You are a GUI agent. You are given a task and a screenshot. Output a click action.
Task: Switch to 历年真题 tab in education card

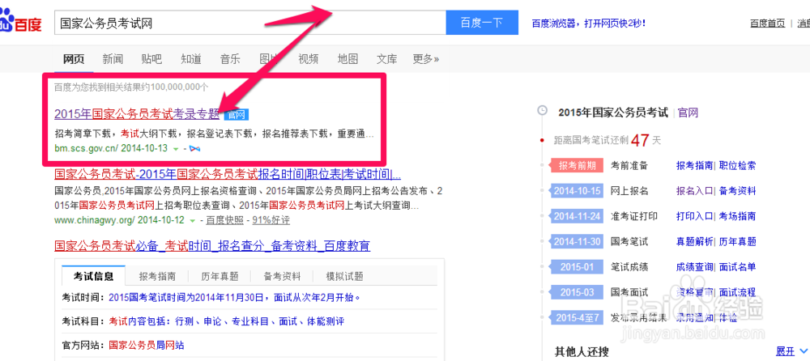pos(220,276)
